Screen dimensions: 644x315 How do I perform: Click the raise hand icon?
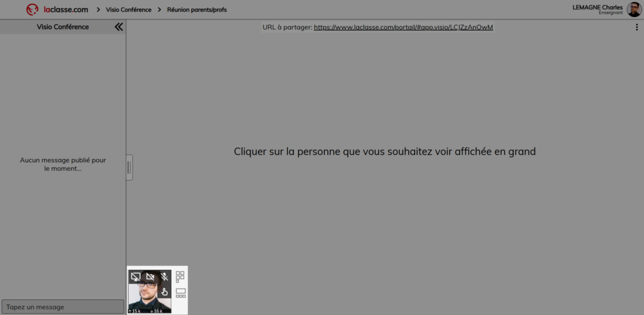[164, 291]
